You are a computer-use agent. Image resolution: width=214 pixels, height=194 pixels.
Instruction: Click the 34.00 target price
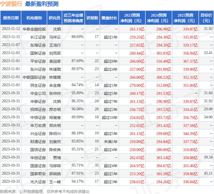(208, 117)
